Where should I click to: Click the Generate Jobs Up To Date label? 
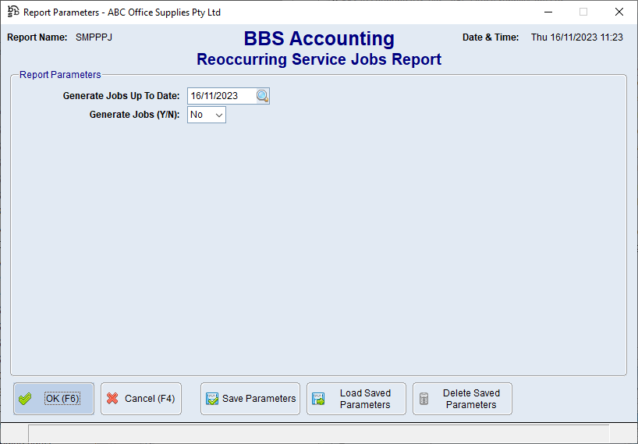click(x=121, y=96)
